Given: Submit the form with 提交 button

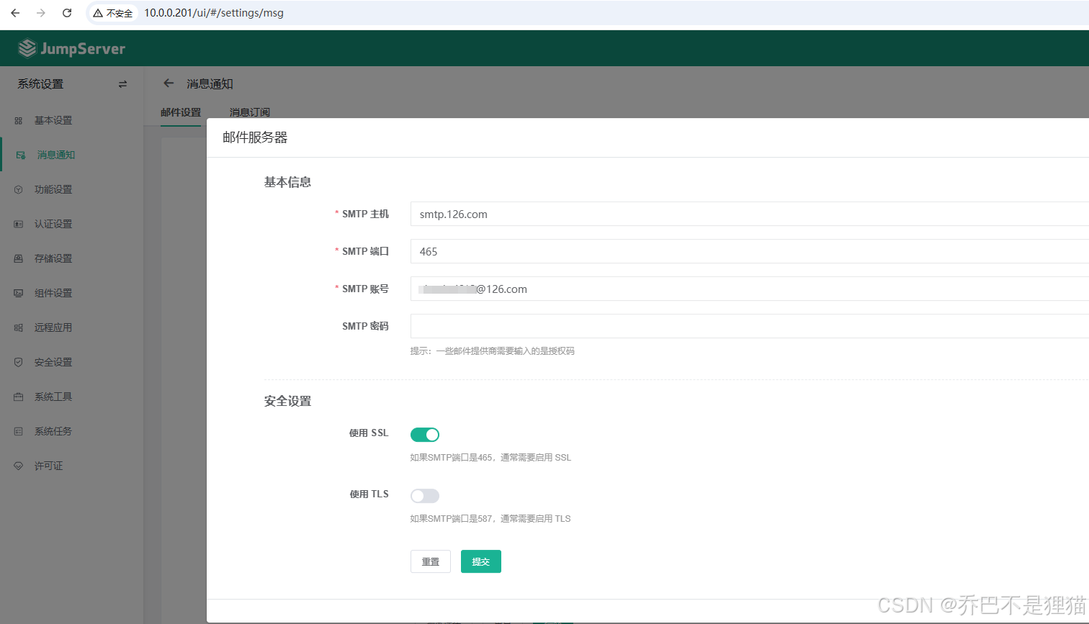Looking at the screenshot, I should point(481,561).
